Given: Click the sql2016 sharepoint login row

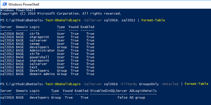Looking at the screenshot, I should (x=47, y=37).
